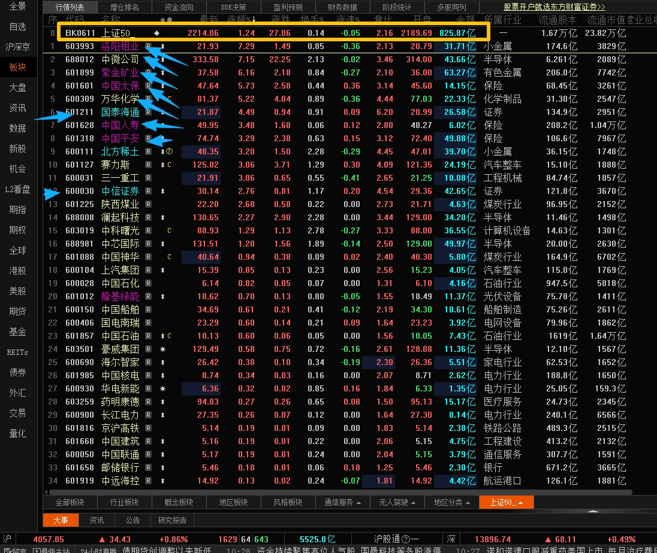Click the 沪股通 question mark help icon
Viewport: 657px width, 553px height.
pos(406,539)
